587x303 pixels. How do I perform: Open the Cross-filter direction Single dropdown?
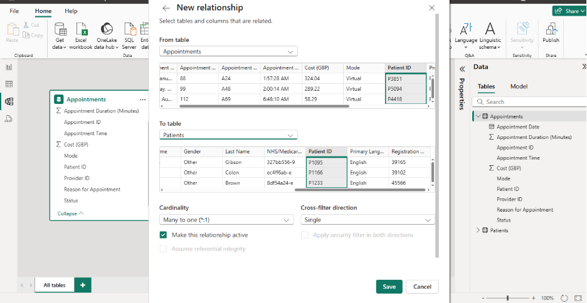point(368,220)
